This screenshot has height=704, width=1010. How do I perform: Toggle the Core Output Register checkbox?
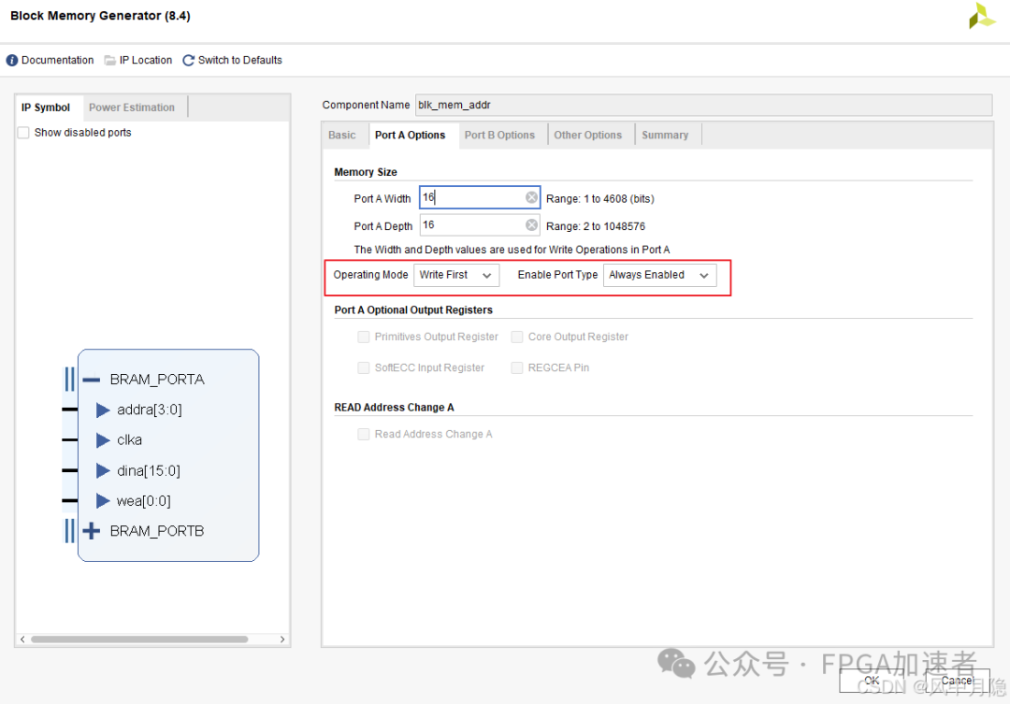[517, 337]
